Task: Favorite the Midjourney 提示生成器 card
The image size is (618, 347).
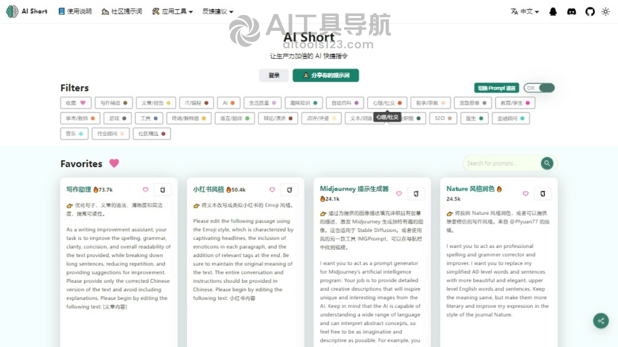Action: point(399,194)
